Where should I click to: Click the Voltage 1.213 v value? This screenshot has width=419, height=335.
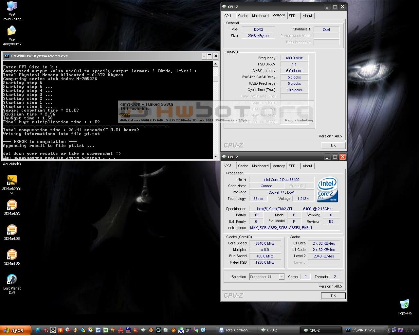[x=303, y=199]
